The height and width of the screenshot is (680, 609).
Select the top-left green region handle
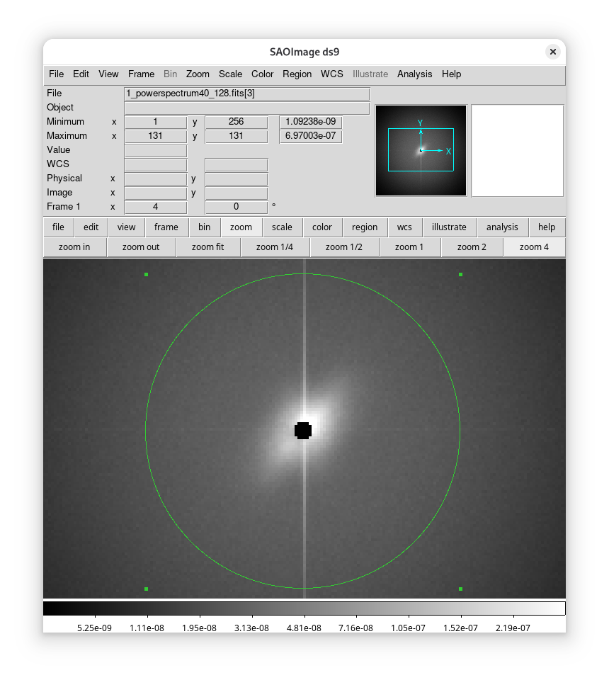[x=147, y=274]
